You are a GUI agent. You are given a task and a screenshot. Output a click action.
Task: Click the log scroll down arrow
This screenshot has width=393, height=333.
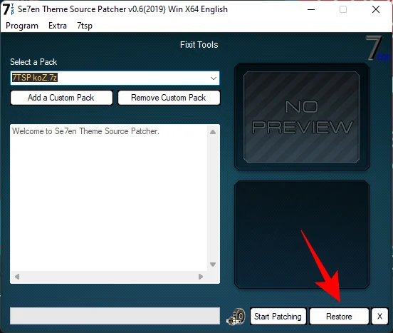tap(213, 265)
